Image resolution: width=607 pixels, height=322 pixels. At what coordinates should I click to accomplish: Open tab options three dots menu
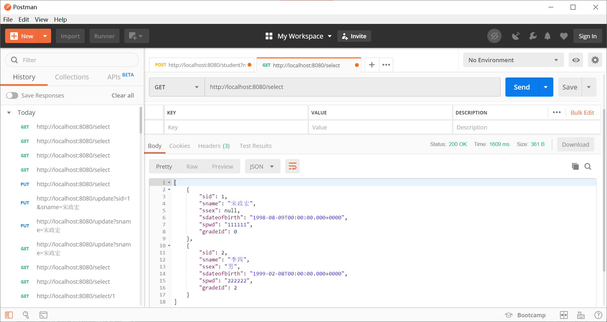(x=386, y=65)
